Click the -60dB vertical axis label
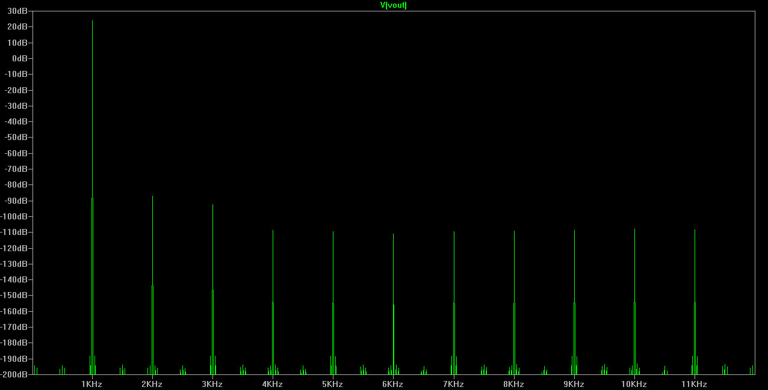Screen dimensions: 768x390 (16, 153)
